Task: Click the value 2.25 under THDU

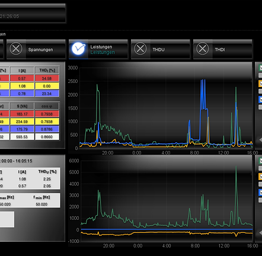Action: (x=47, y=179)
